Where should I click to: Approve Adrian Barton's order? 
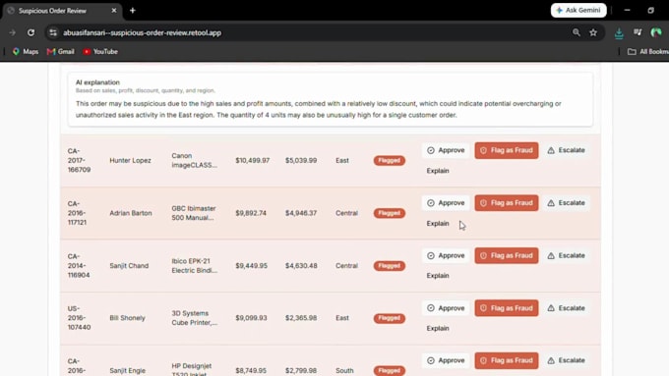[x=446, y=203]
